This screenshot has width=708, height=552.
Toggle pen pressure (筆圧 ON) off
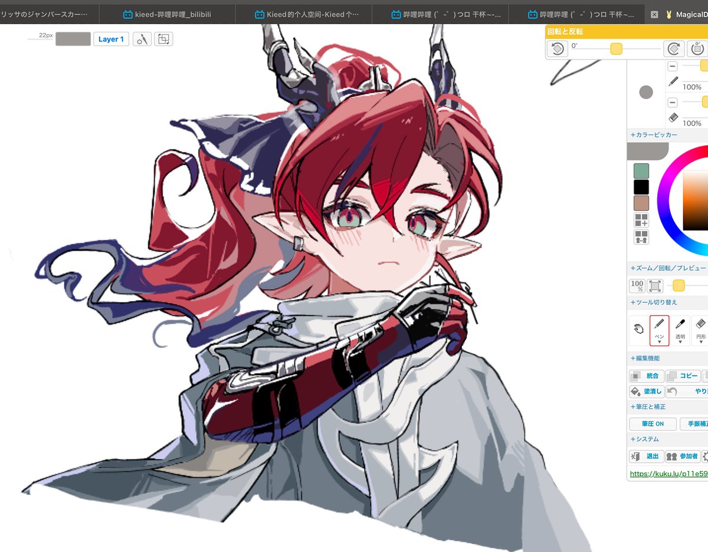point(652,423)
